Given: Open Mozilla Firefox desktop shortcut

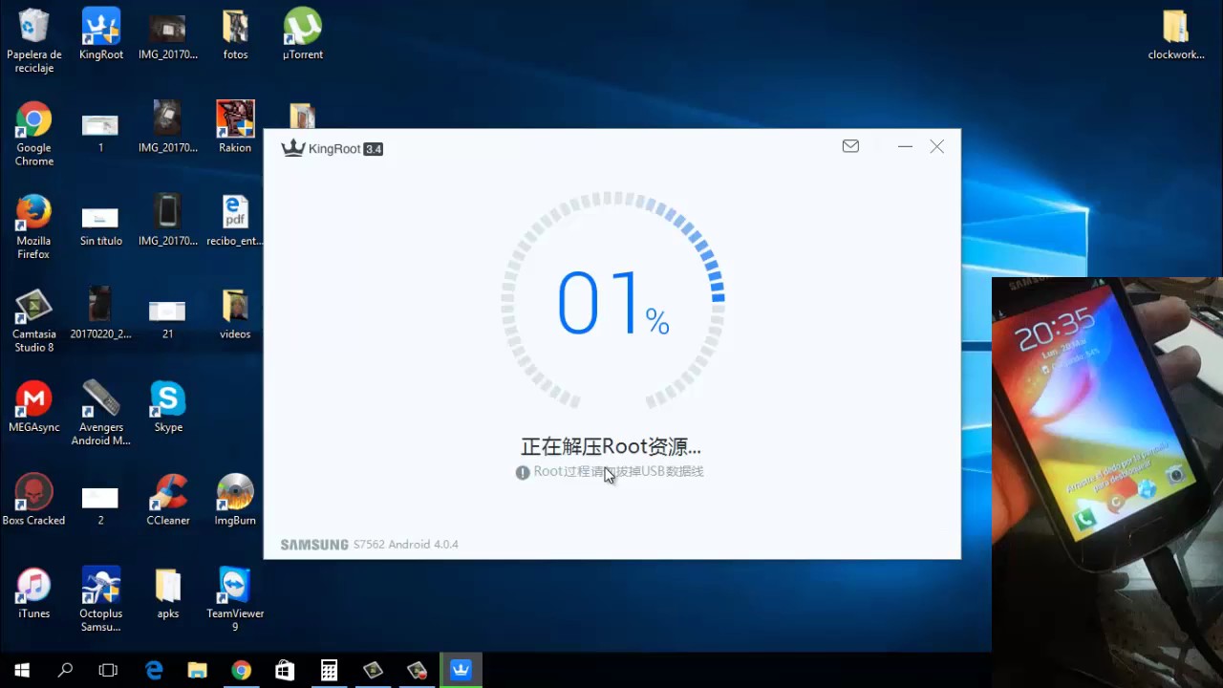Looking at the screenshot, I should pos(33,226).
